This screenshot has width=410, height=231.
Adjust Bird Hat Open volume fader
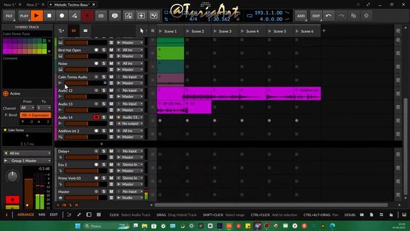pyautogui.click(x=86, y=56)
